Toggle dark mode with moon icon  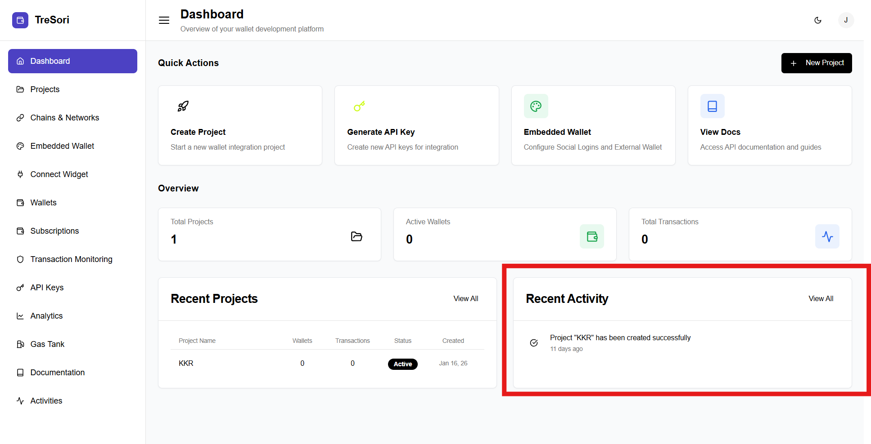point(818,20)
